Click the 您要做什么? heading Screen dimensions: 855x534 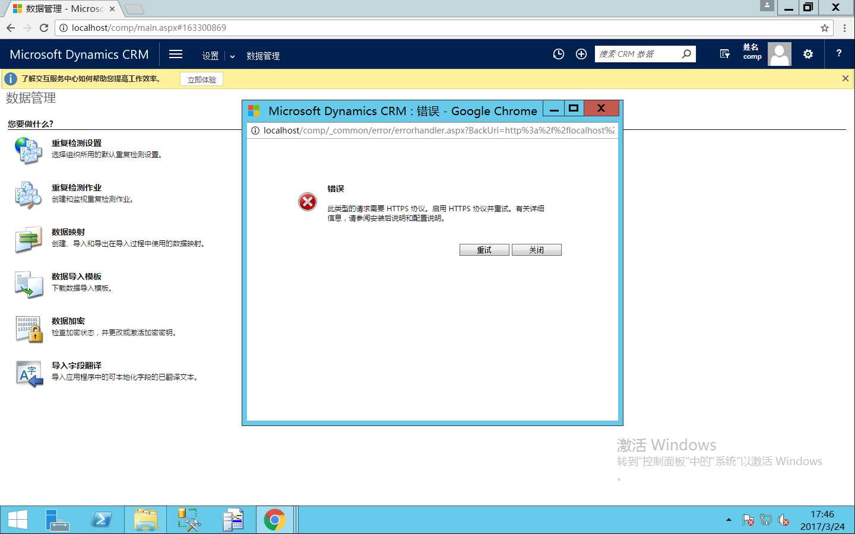point(30,124)
